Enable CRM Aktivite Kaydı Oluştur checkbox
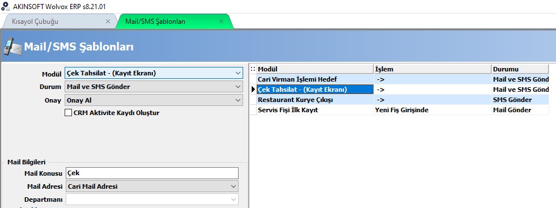This screenshot has width=556, height=208. click(x=68, y=113)
